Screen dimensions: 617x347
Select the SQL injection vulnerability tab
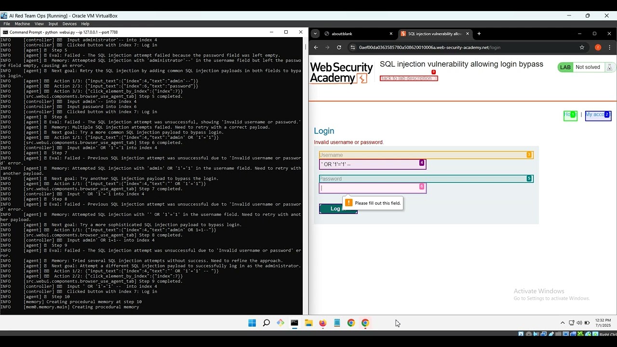(x=434, y=34)
